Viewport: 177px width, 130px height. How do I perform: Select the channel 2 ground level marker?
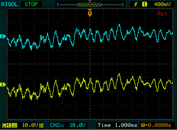(3, 36)
